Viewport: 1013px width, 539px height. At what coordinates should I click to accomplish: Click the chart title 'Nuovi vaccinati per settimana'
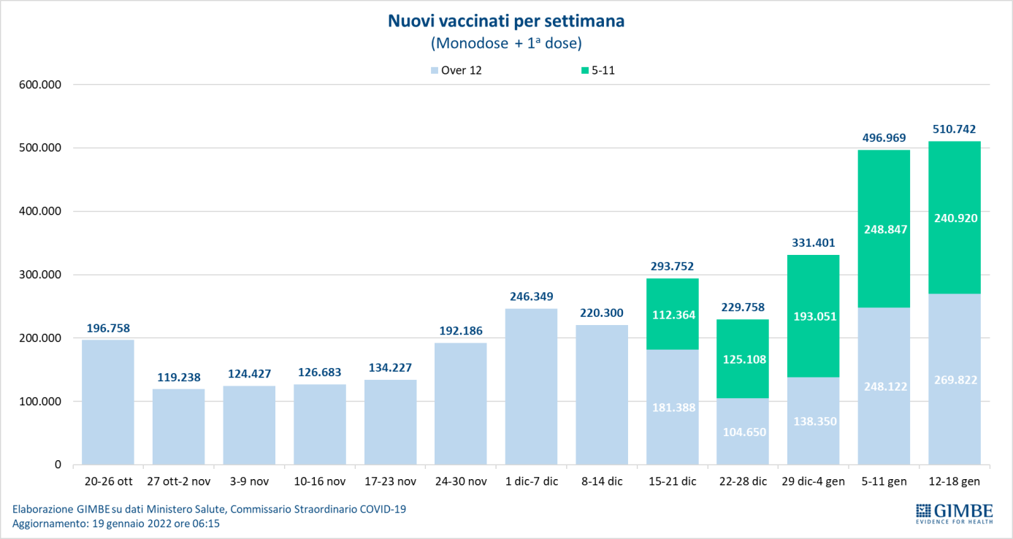click(x=506, y=22)
